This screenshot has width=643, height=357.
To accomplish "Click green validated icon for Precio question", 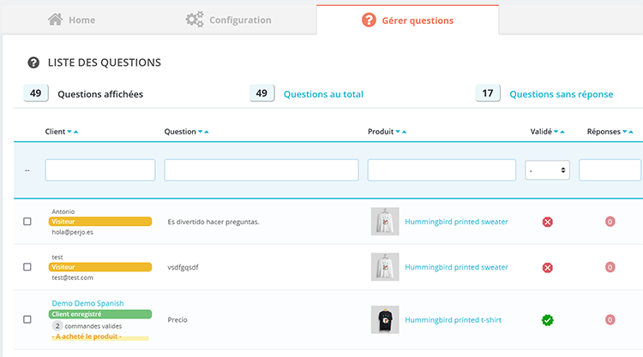I will (x=548, y=320).
